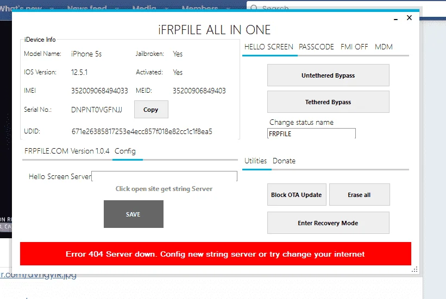Click the iPhone 5s model name
Image resolution: width=446 pixels, height=299 pixels.
(86, 54)
